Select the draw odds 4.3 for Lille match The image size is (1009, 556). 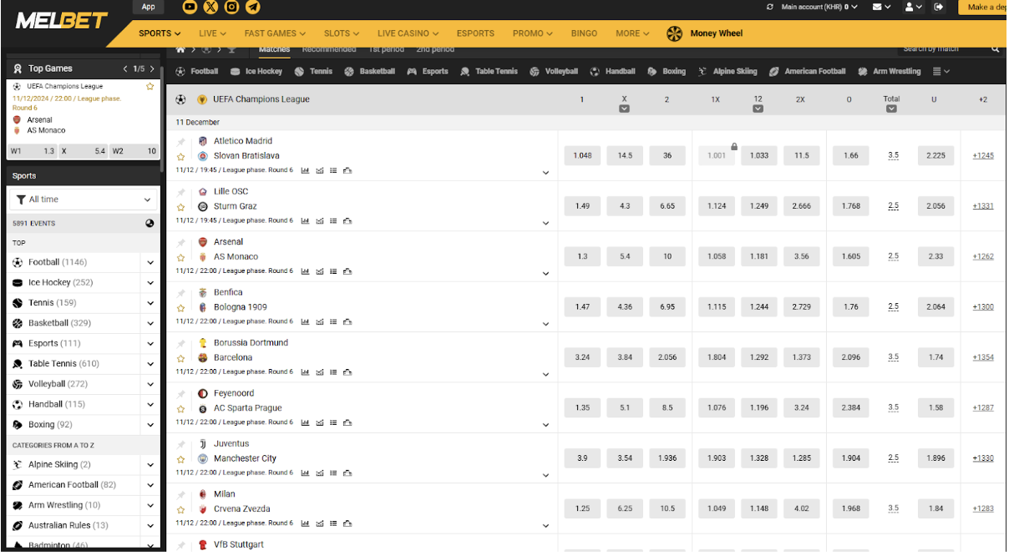(x=625, y=206)
